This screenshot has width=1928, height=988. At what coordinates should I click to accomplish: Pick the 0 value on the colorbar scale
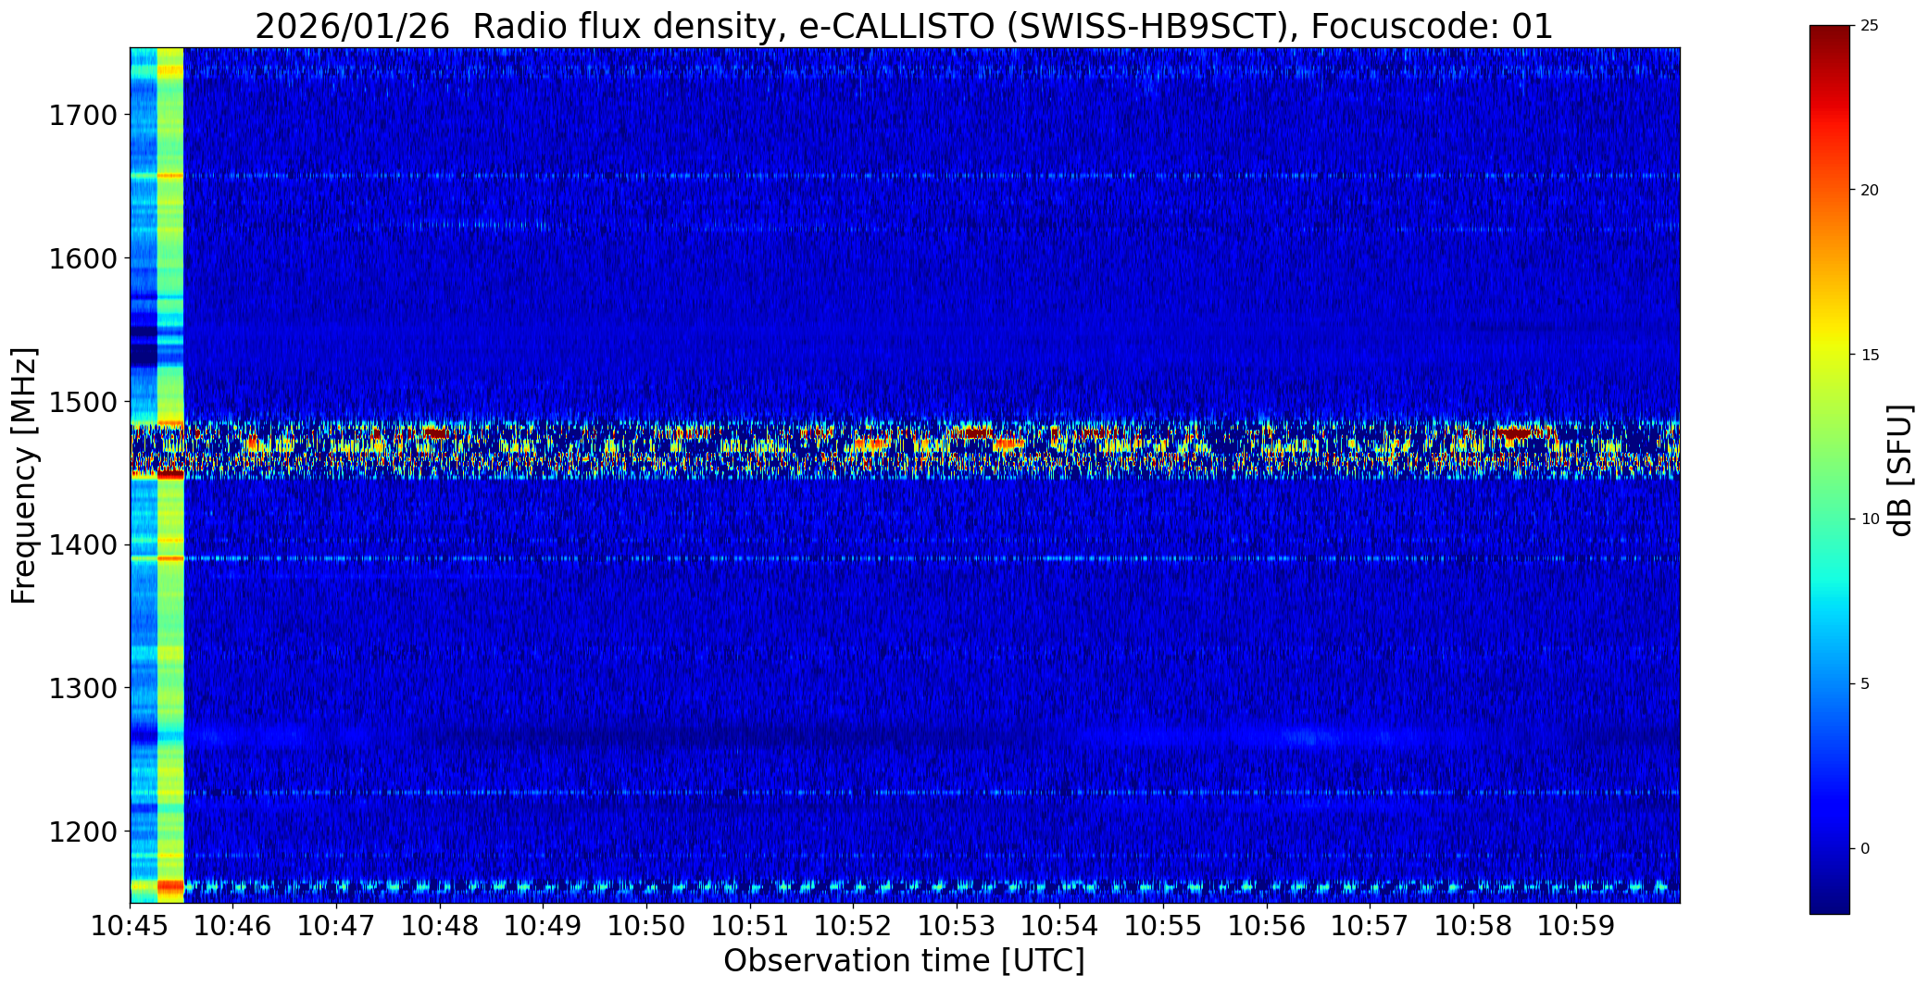coord(1865,849)
